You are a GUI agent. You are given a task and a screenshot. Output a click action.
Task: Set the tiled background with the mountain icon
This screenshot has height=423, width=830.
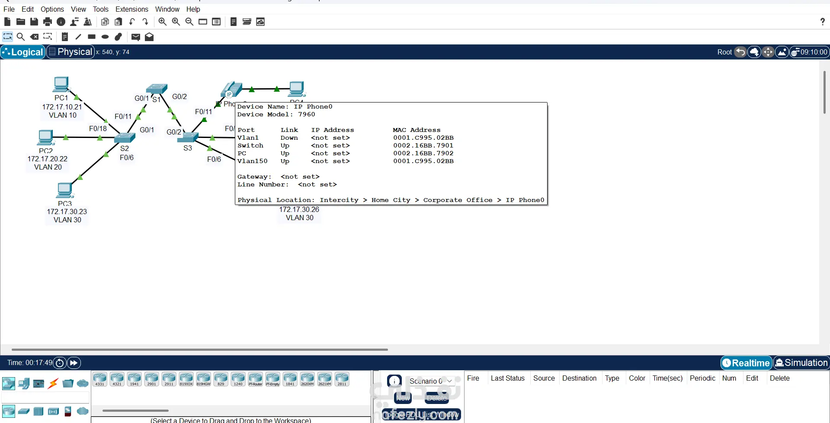(x=782, y=52)
